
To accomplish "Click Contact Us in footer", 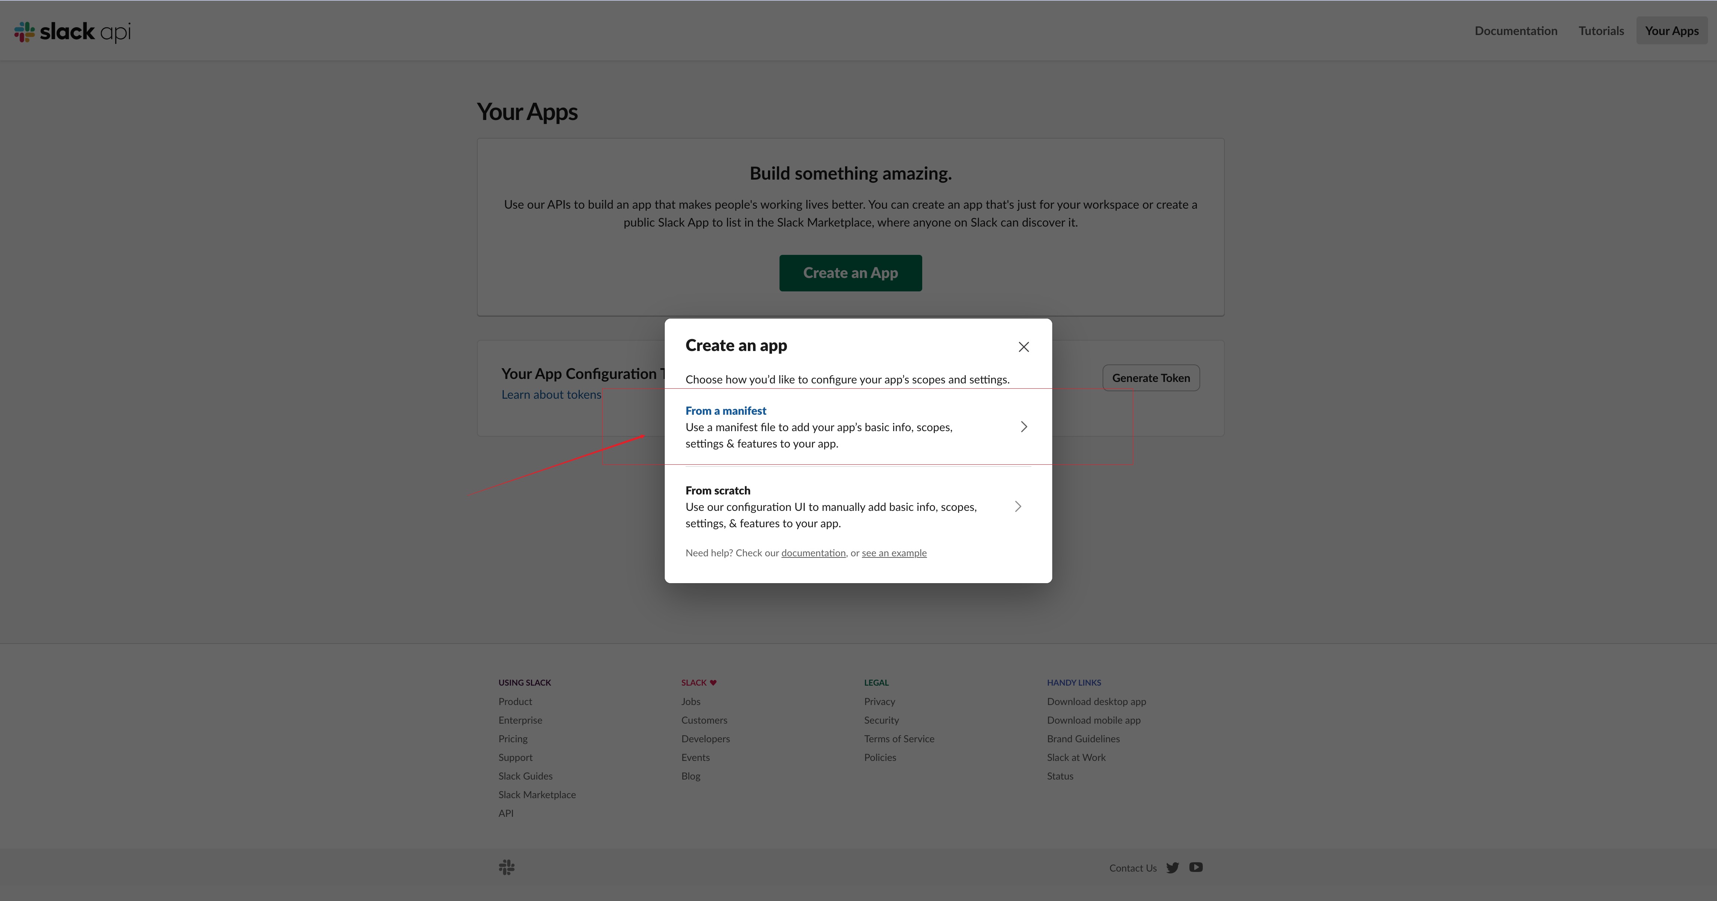I will pos(1132,868).
